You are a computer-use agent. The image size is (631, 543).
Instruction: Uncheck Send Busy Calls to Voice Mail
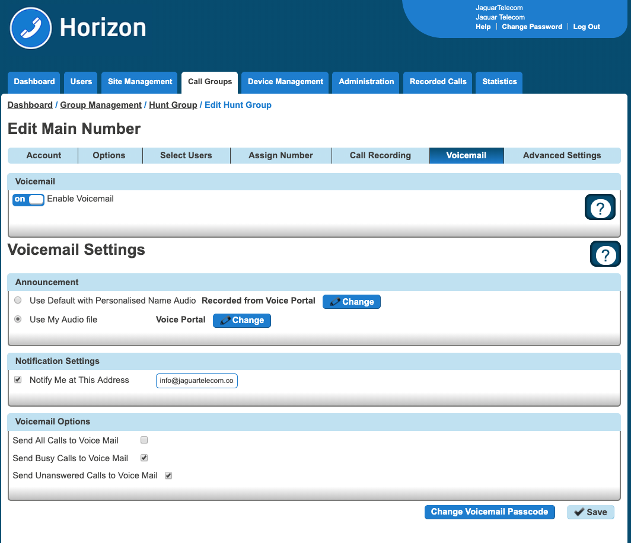point(144,458)
